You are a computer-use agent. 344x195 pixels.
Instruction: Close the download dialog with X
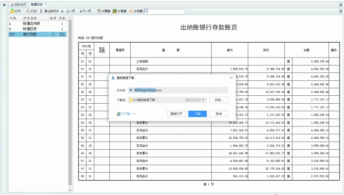231,78
